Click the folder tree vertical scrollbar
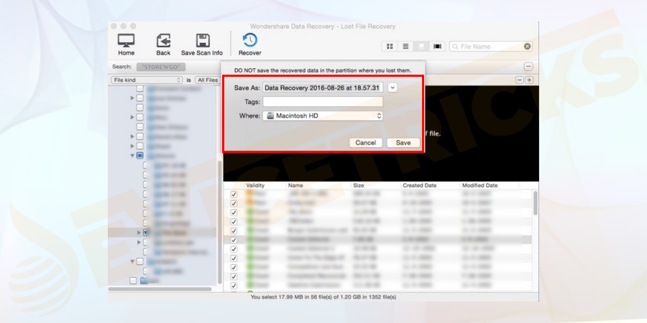This screenshot has width=647, height=323. (x=219, y=223)
